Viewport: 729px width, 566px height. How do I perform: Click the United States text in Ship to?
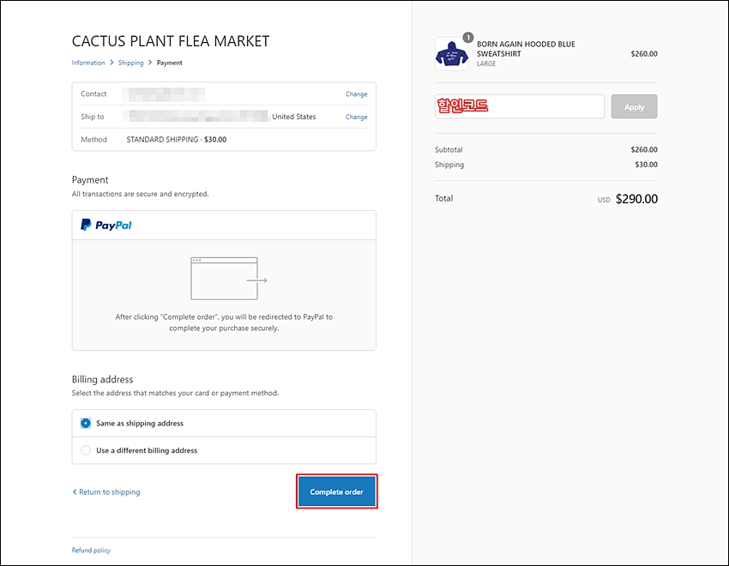pos(294,117)
